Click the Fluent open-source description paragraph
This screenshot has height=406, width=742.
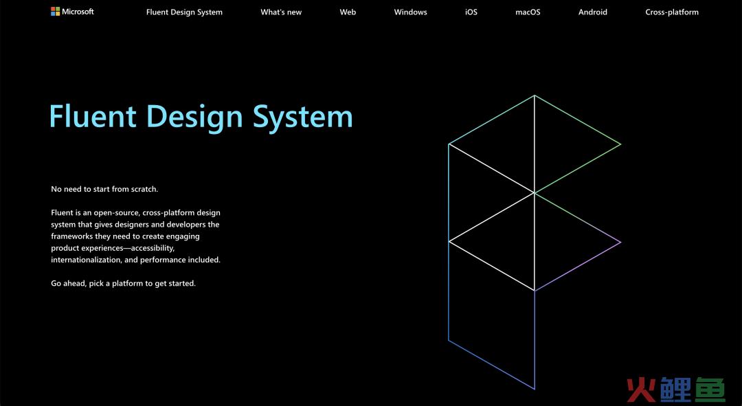136,236
